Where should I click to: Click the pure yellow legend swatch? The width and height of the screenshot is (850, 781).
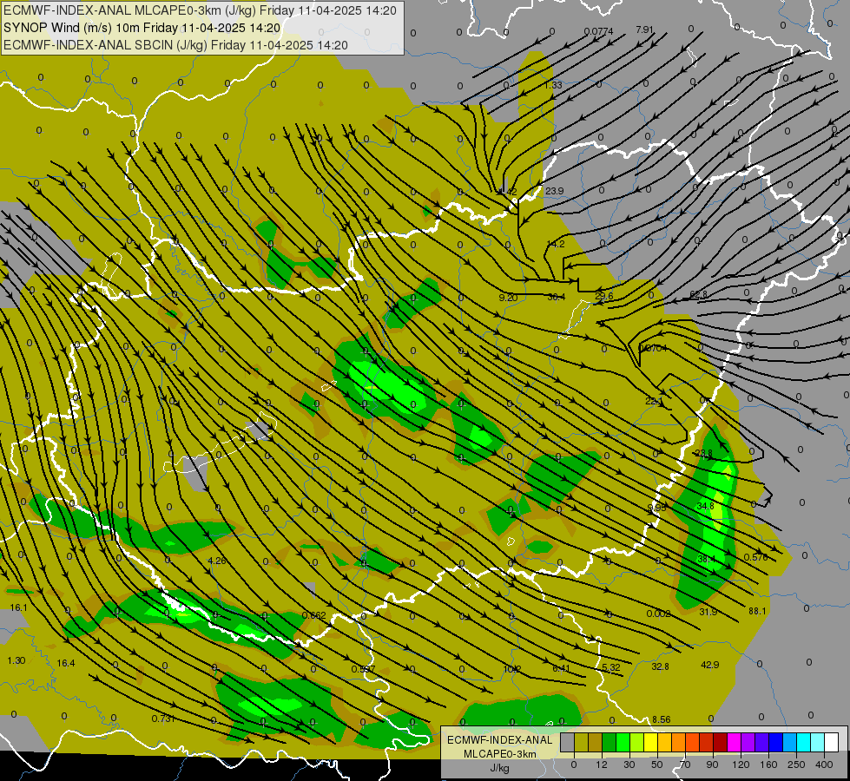point(650,743)
